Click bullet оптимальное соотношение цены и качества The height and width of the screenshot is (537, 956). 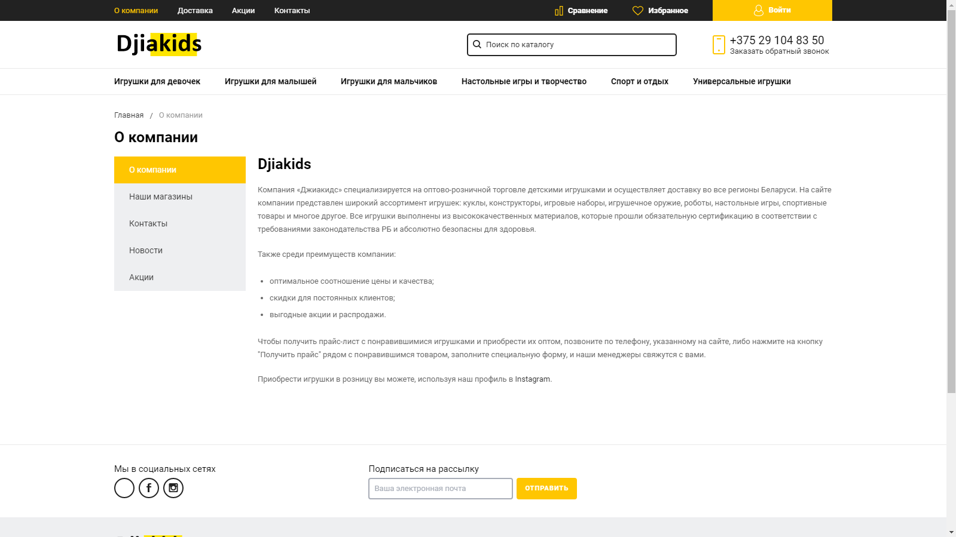[x=352, y=281]
